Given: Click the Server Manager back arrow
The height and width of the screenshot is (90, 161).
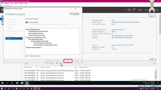Looking at the screenshot, I should (2, 10).
